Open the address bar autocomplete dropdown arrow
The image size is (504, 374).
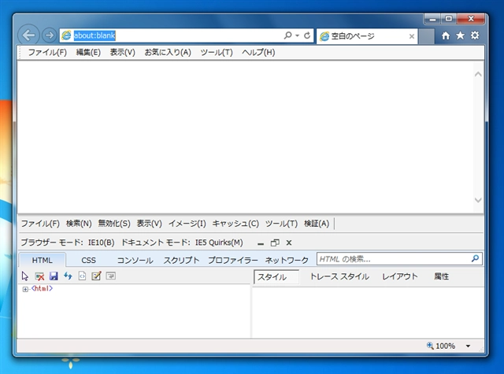click(298, 35)
